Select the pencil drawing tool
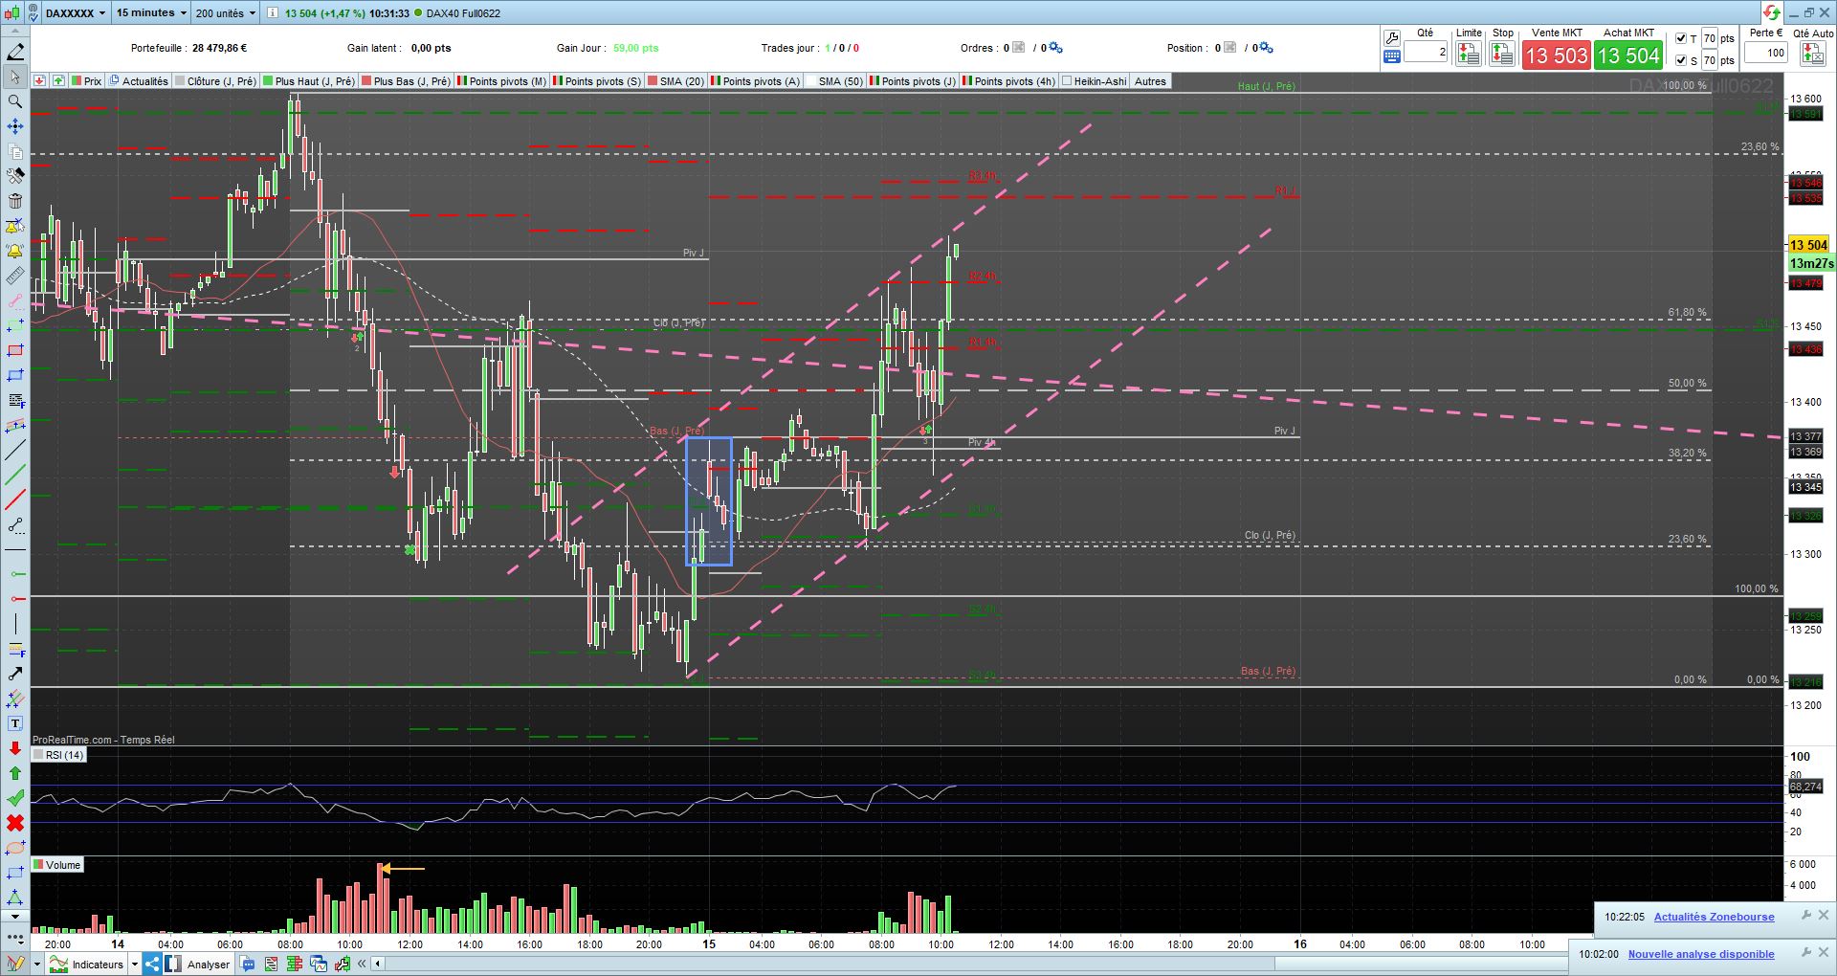Viewport: 1837px width, 976px height. coord(15,52)
